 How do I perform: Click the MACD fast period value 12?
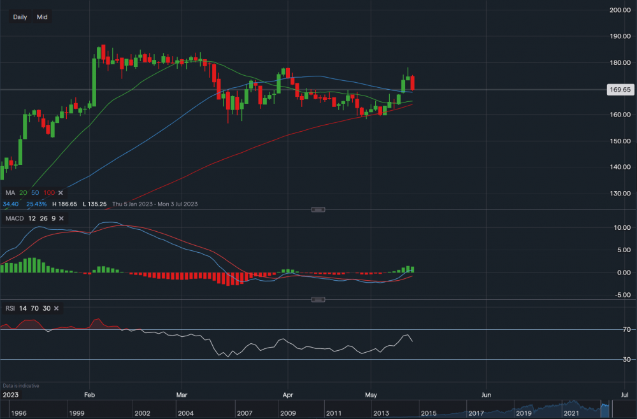(x=31, y=218)
